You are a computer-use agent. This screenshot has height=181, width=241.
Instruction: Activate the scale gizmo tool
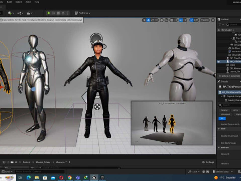pos(156,20)
